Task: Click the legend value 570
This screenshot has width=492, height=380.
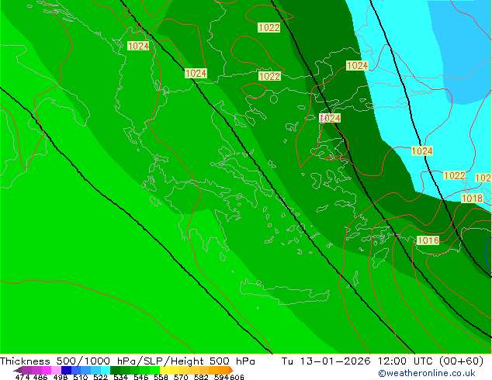Action: coord(181,377)
